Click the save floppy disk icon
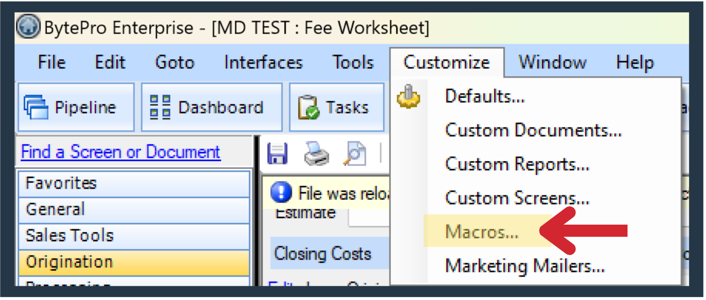 click(277, 154)
